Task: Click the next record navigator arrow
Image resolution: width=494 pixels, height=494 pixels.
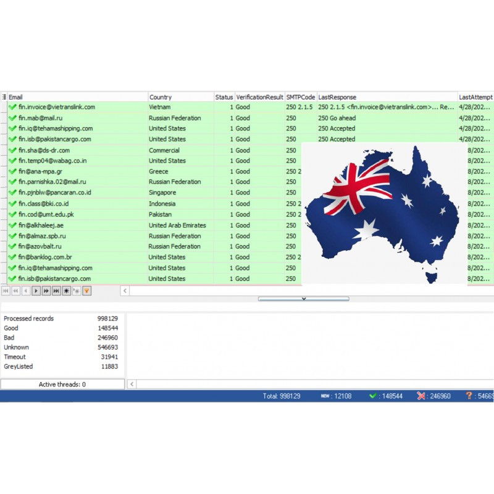Action: pos(36,290)
